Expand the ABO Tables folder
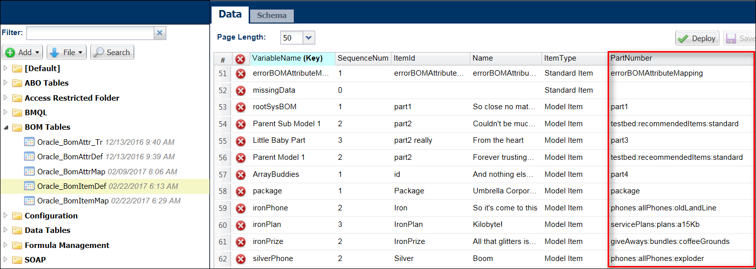 6,83
